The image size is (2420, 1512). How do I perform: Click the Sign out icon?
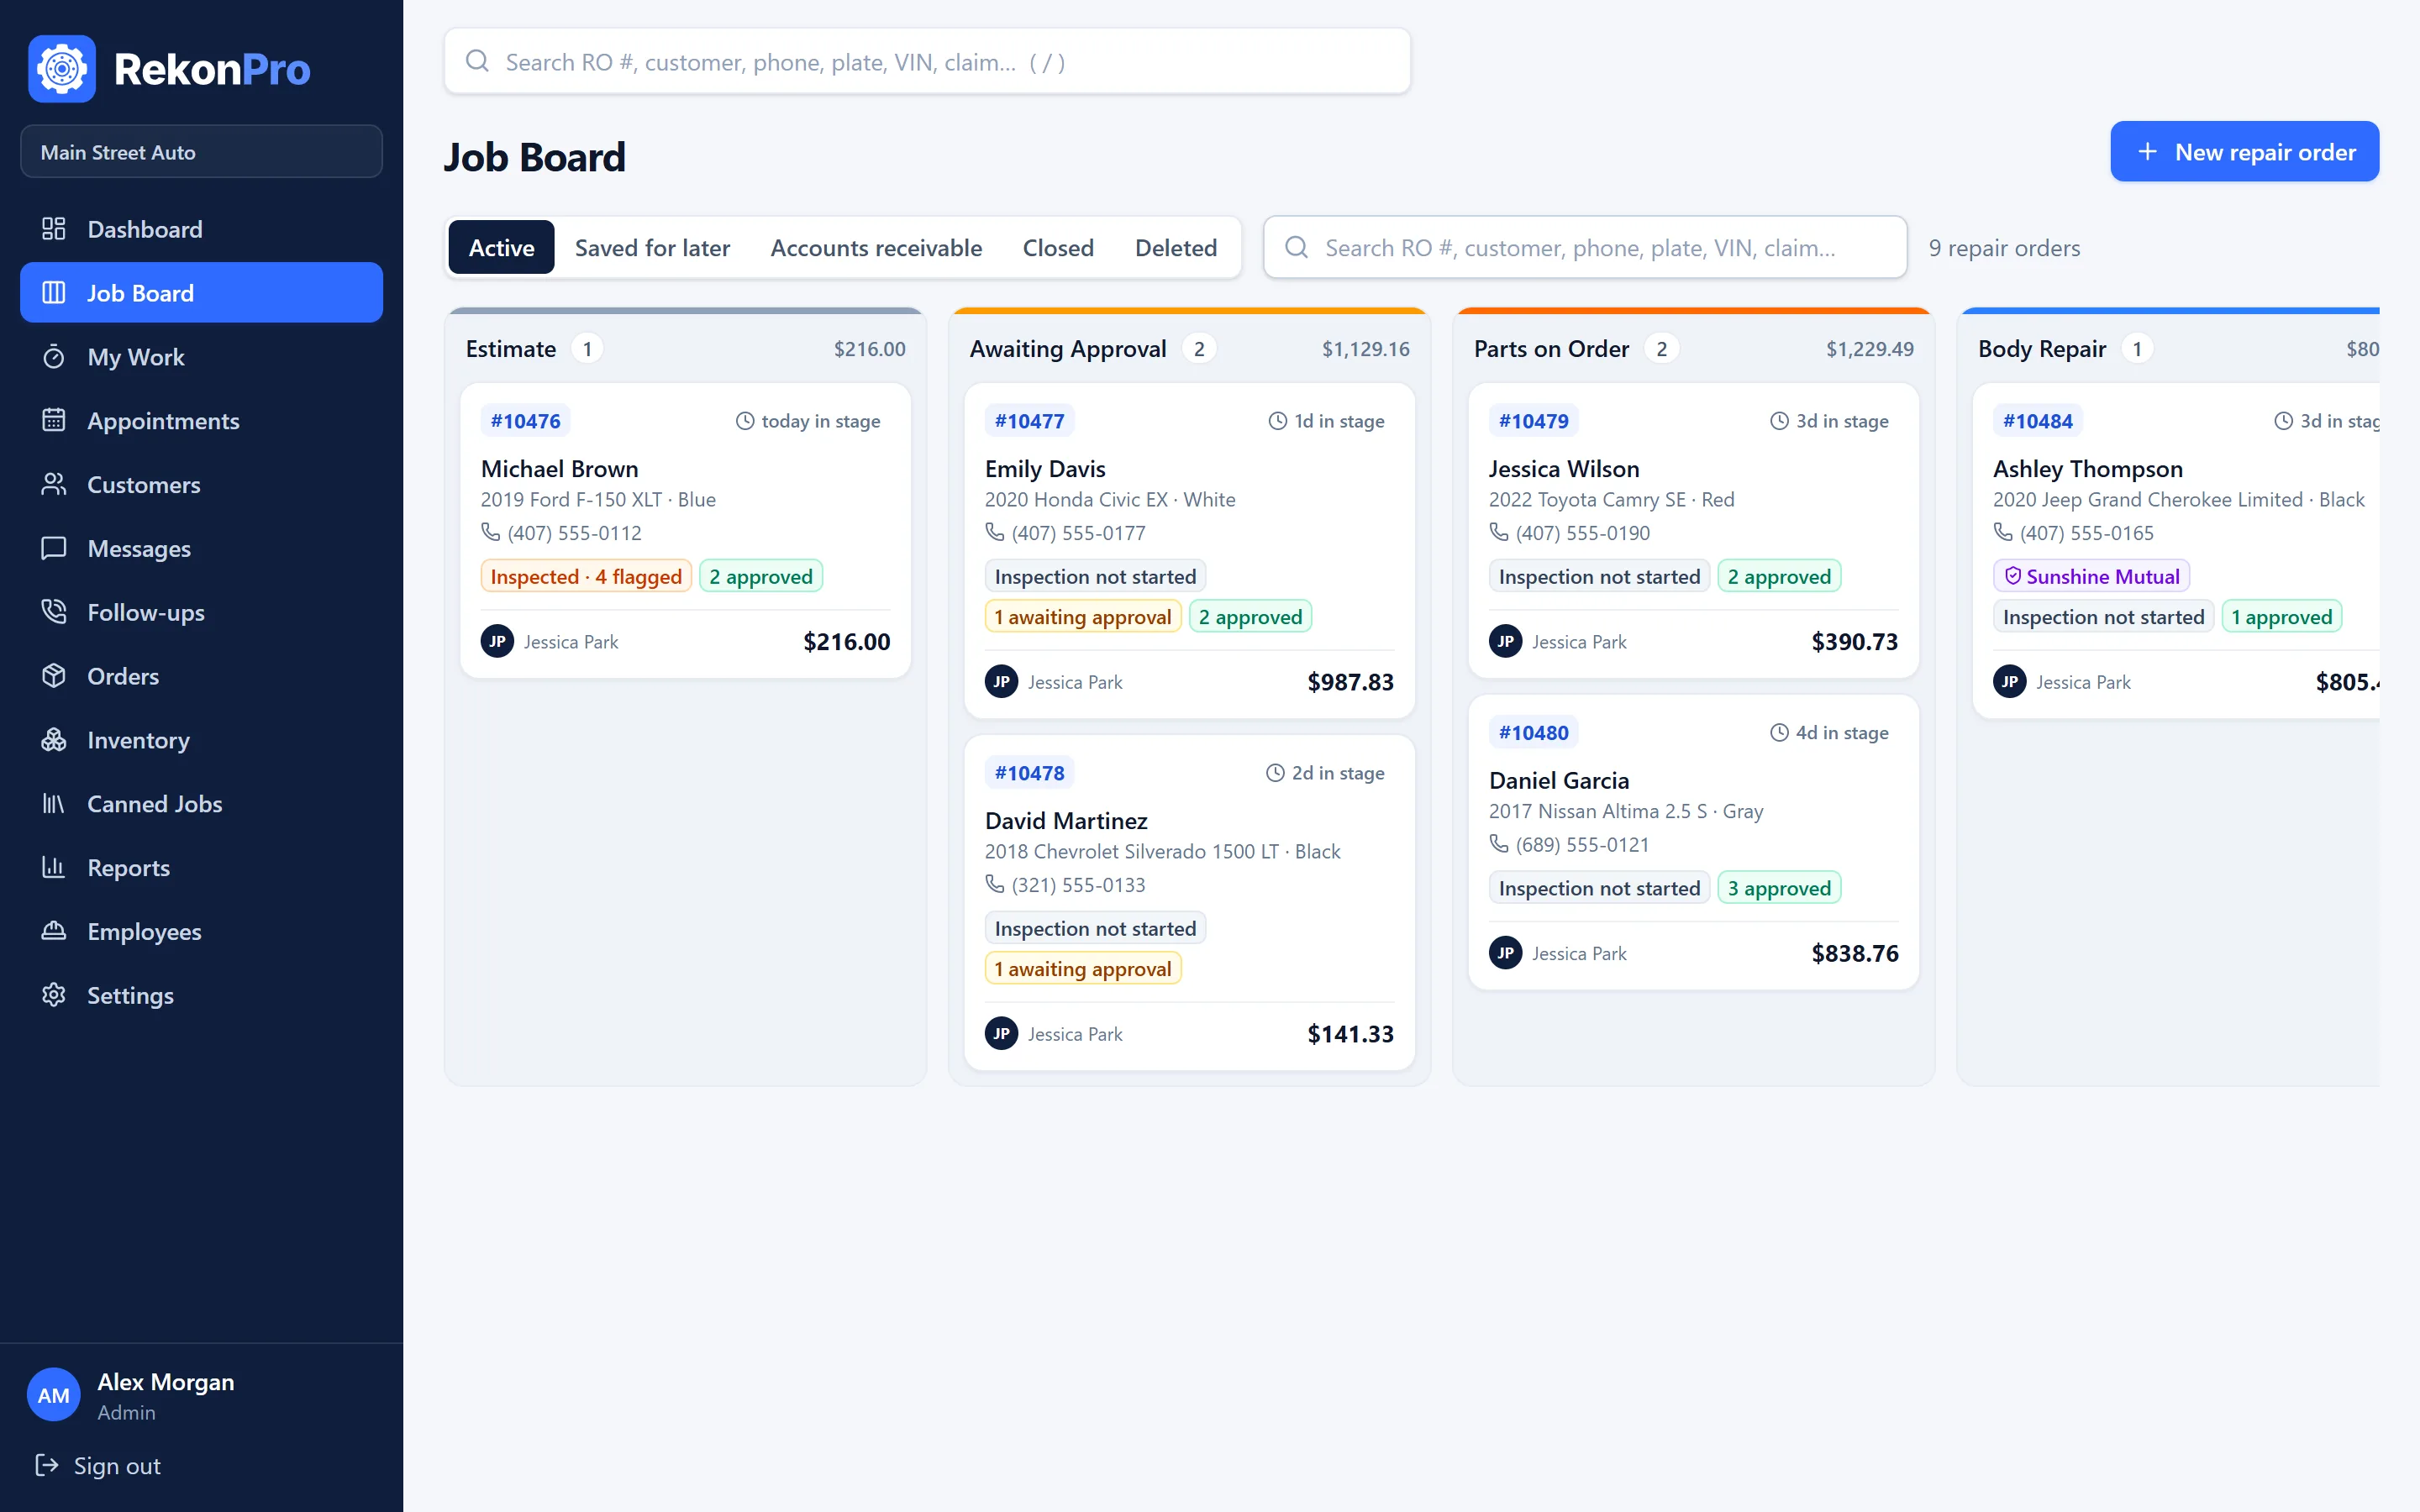[46, 1465]
